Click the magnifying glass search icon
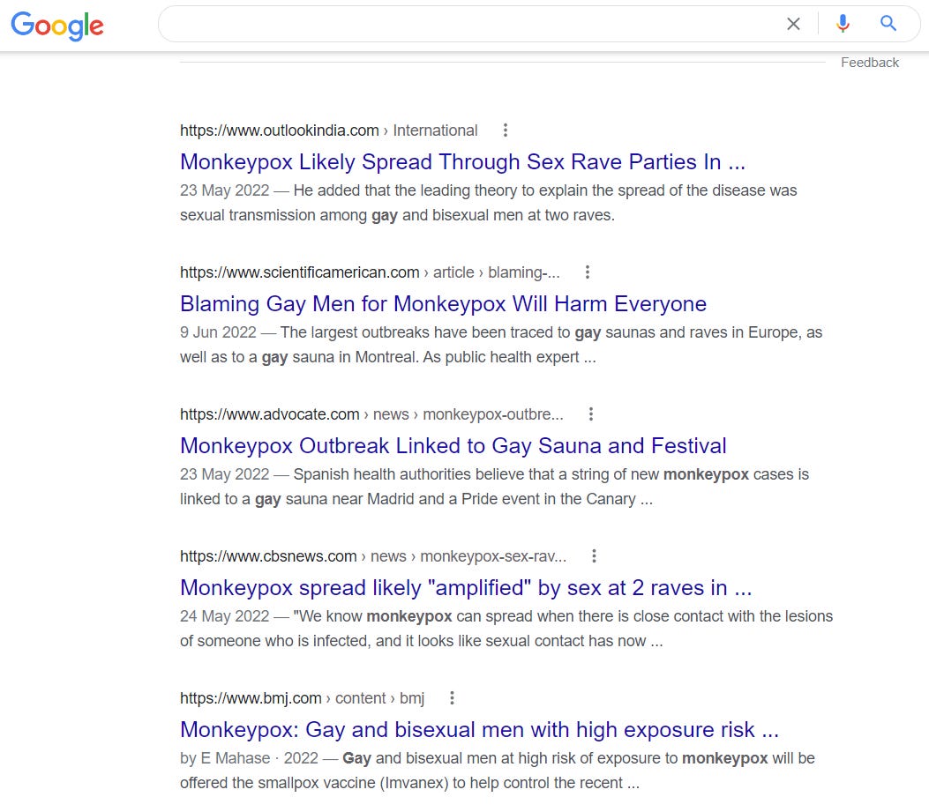 point(888,24)
